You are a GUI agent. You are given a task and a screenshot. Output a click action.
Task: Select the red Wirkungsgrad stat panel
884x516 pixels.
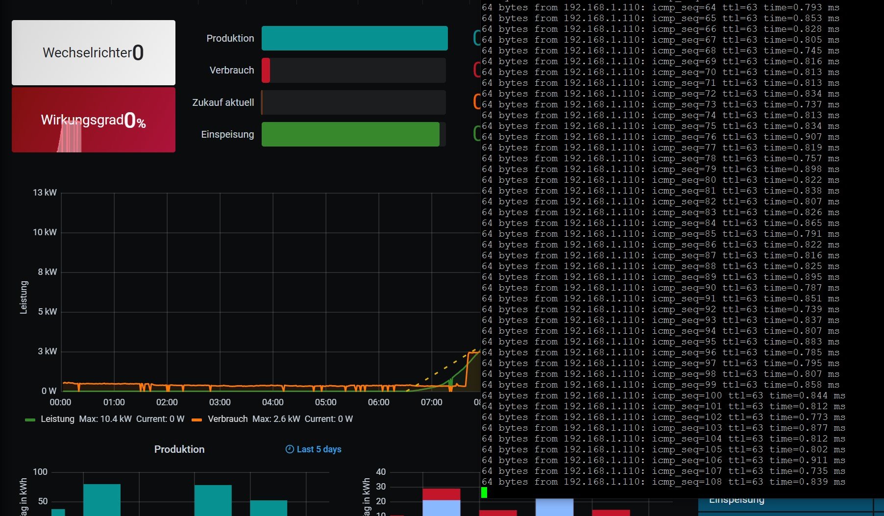(x=94, y=120)
